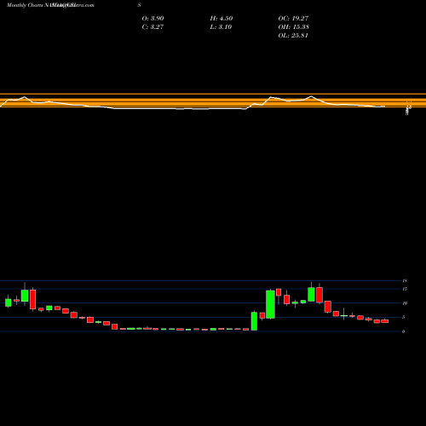426x426 pixels.
Task: Click the high price value H: 4.50
Action: (222, 19)
